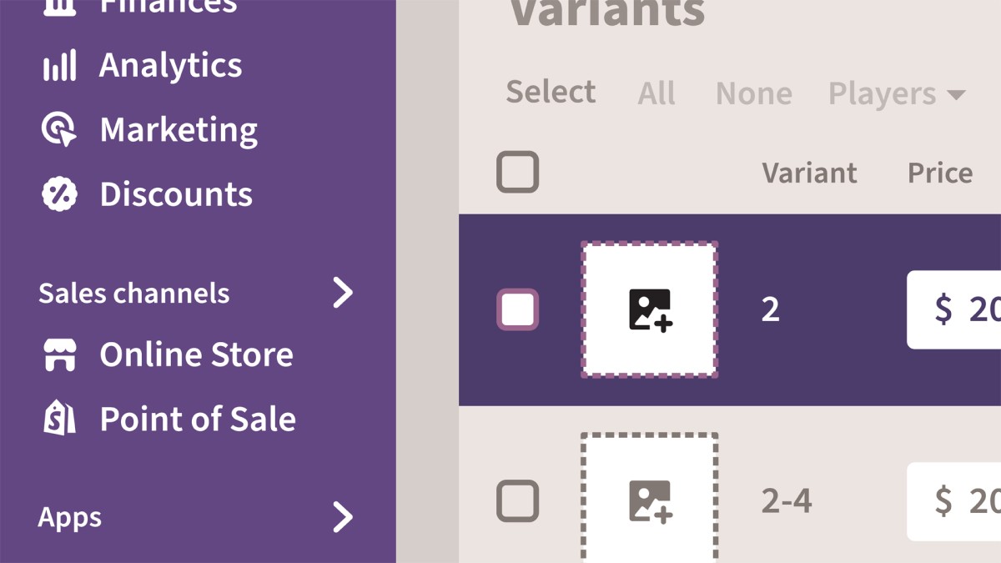1001x563 pixels.
Task: Add image to variant 2-4
Action: (649, 500)
